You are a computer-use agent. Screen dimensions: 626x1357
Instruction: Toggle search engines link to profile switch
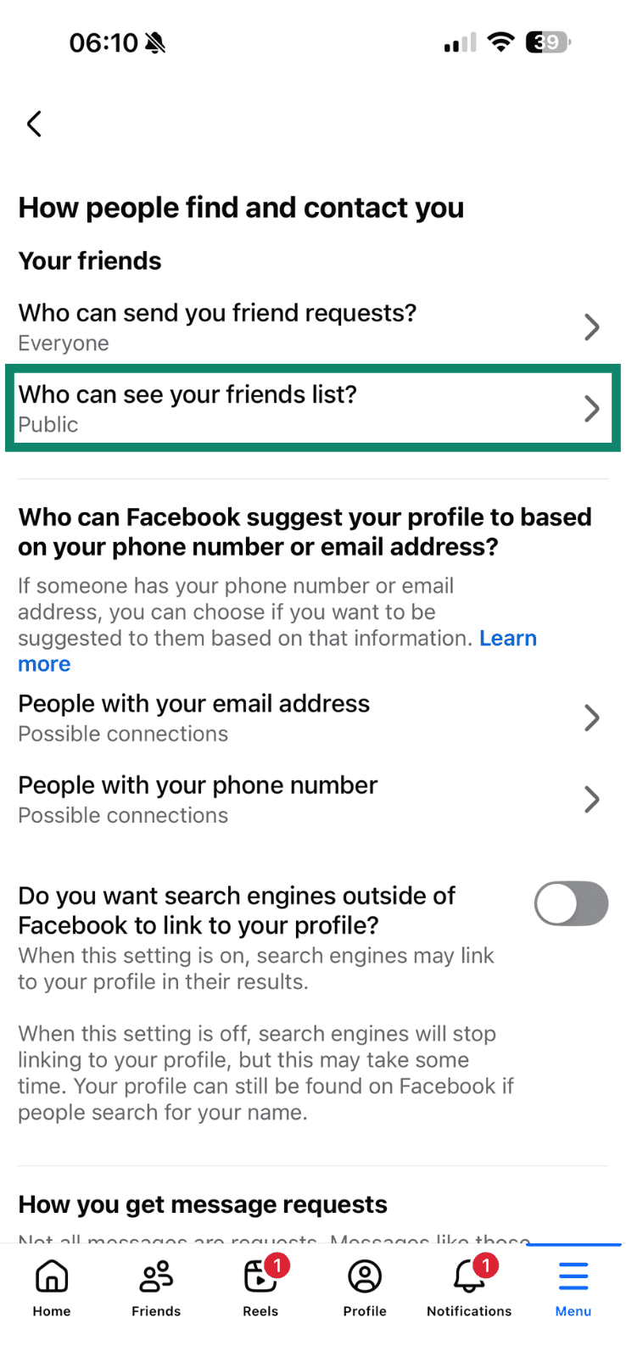coord(571,903)
